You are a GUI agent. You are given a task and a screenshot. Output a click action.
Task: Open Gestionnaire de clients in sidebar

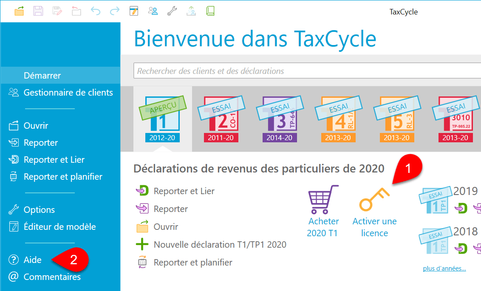60,92
